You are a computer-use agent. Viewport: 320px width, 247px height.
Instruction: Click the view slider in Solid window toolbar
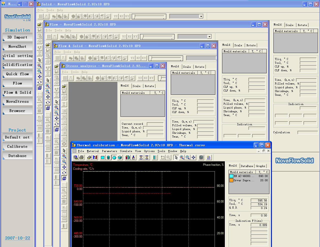point(149,16)
